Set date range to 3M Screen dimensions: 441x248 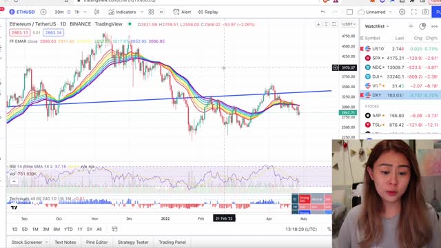click(x=46, y=229)
